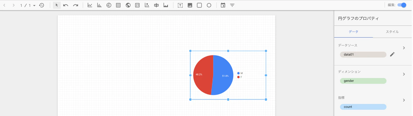
Task: Select the cursor selection tool
Action: (57, 5)
